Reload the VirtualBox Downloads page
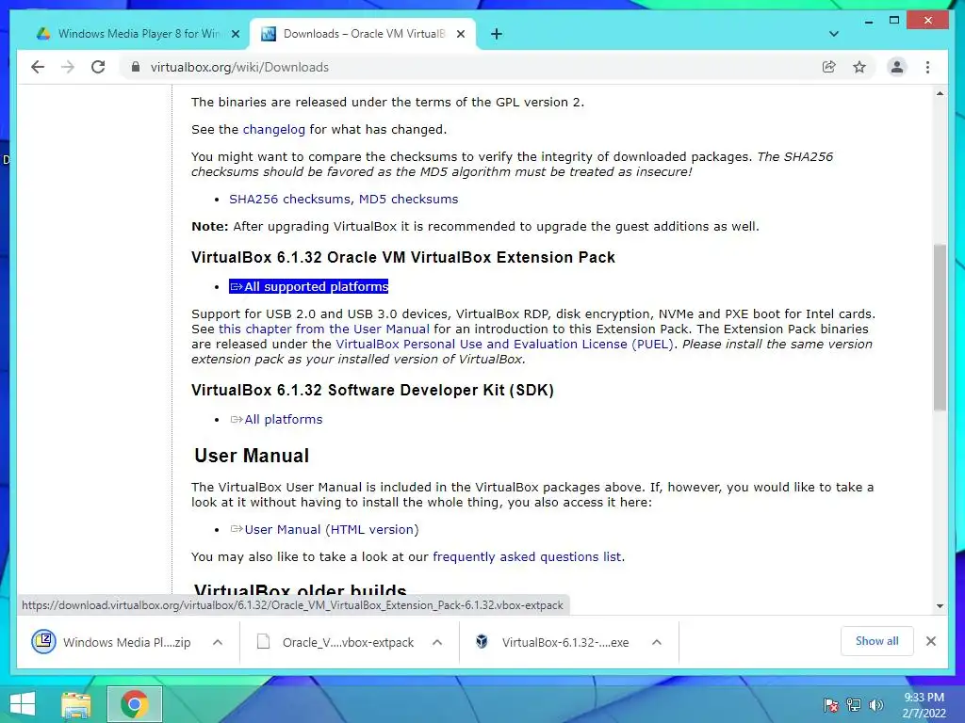Viewport: 965px width, 723px height. [98, 67]
